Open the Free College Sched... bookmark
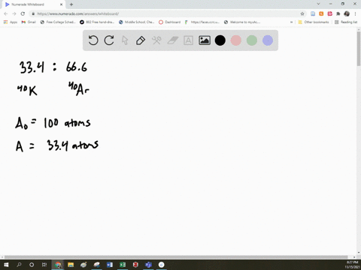Viewport: 361px width, 270px height. (58, 22)
